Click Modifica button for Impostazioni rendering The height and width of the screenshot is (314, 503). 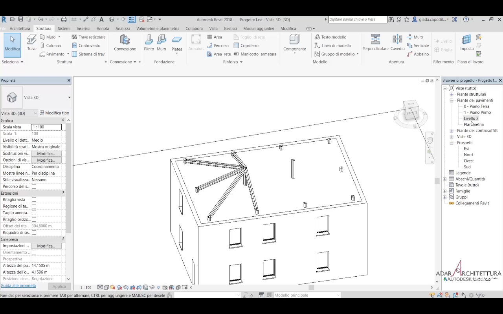(46, 246)
